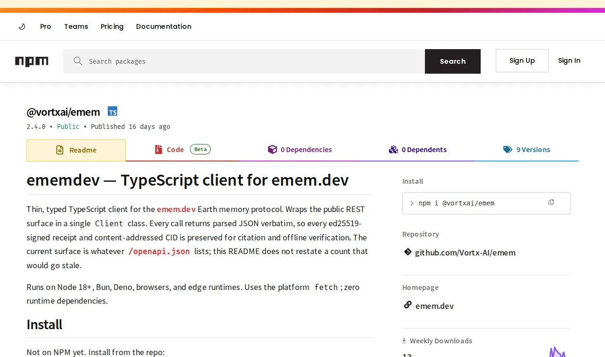Open github.com/Vortx-AI/emem repository link

point(465,253)
